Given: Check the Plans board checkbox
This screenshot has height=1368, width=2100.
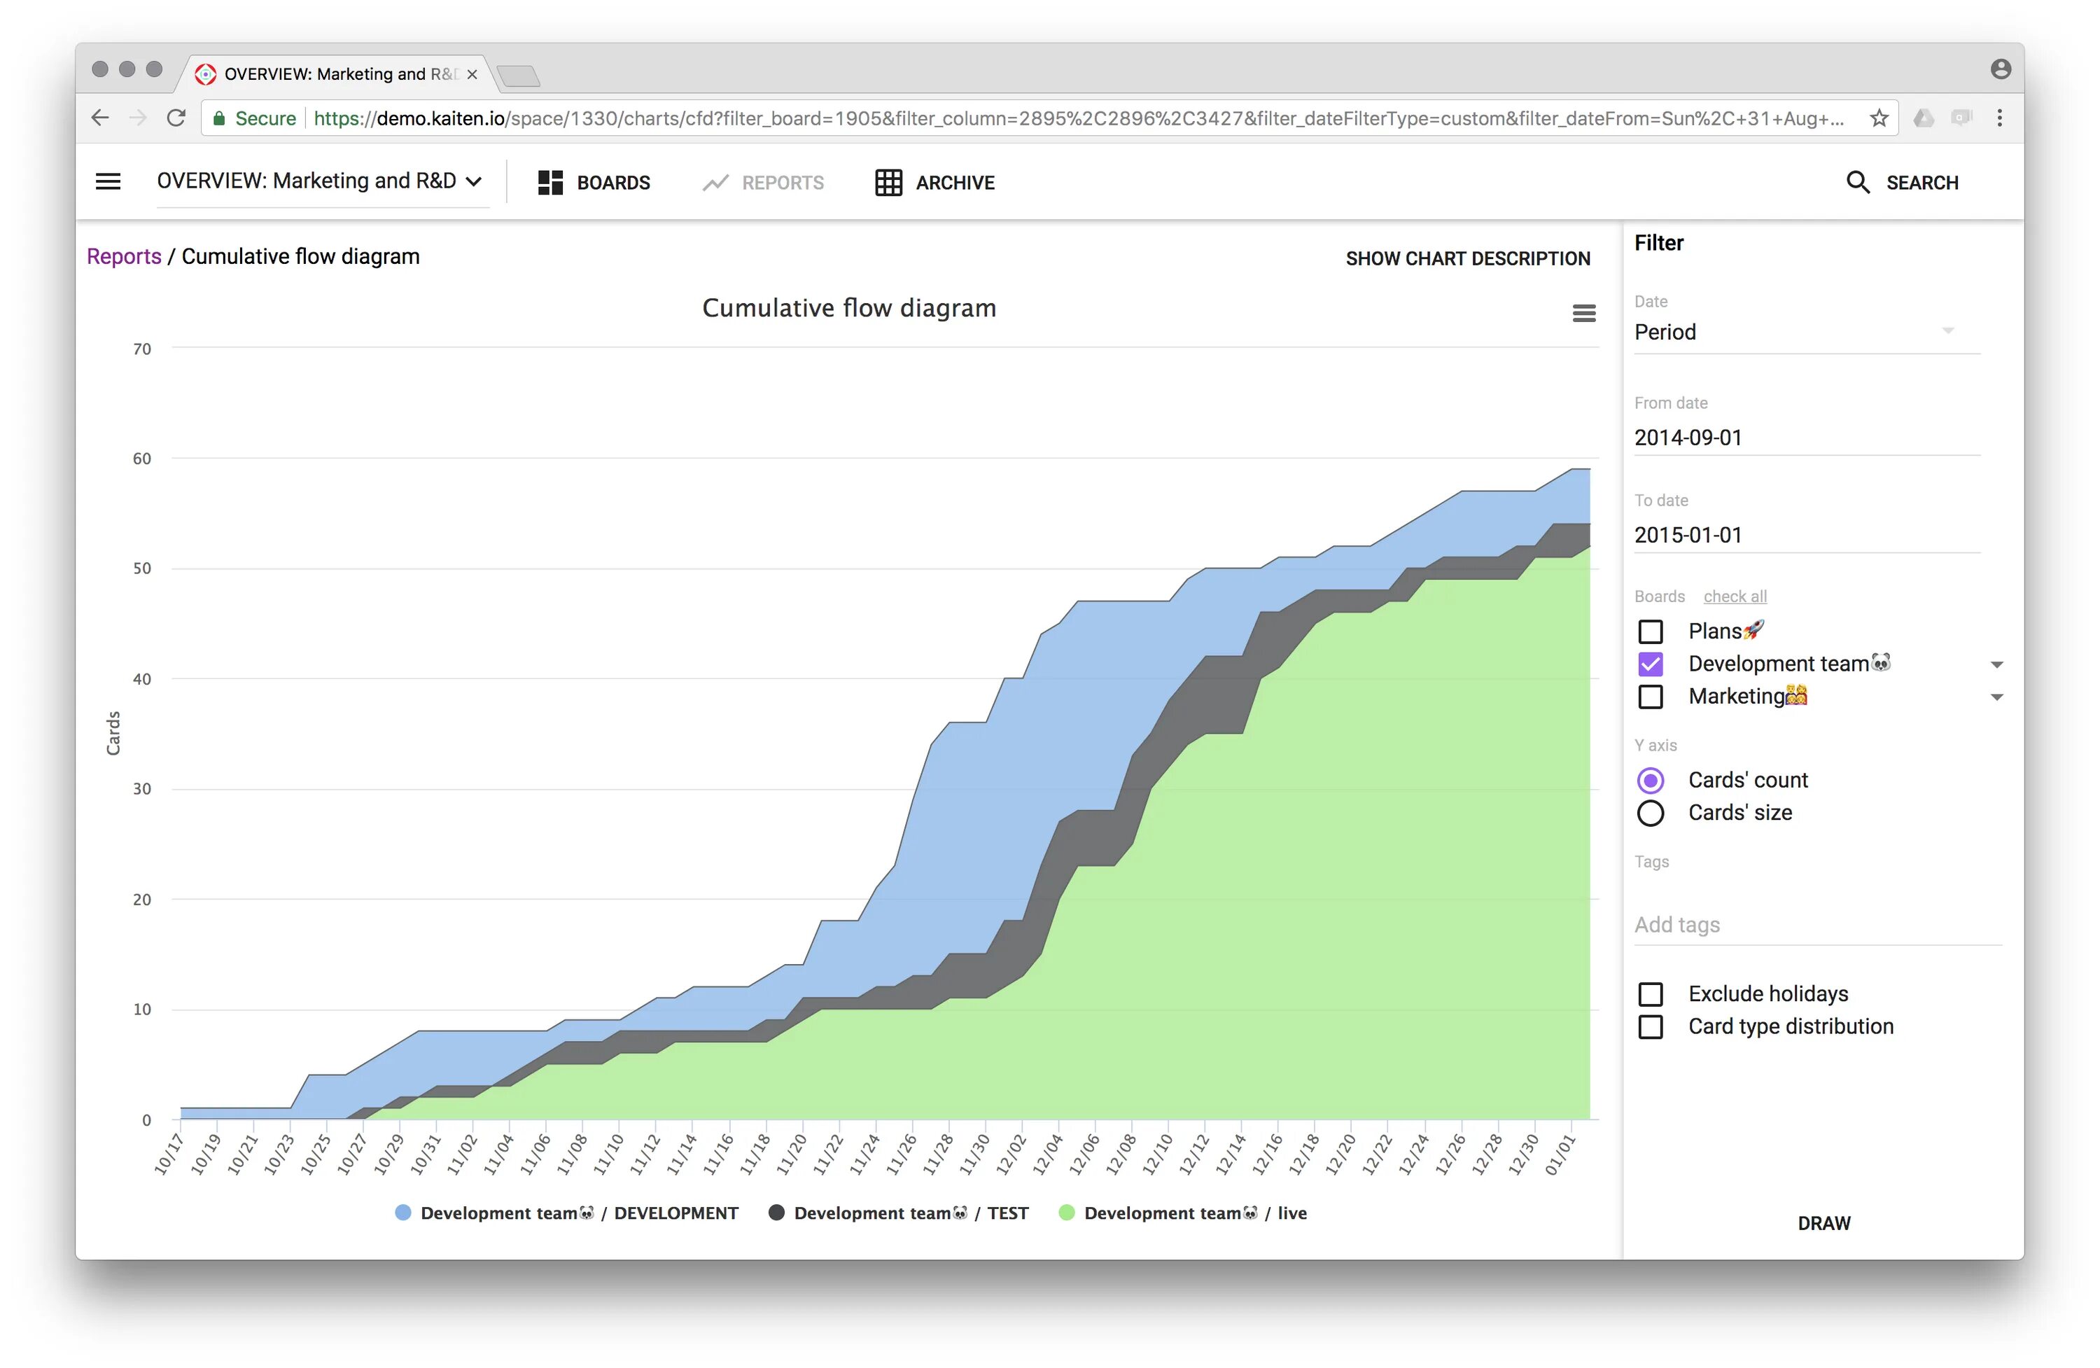Looking at the screenshot, I should (1650, 632).
